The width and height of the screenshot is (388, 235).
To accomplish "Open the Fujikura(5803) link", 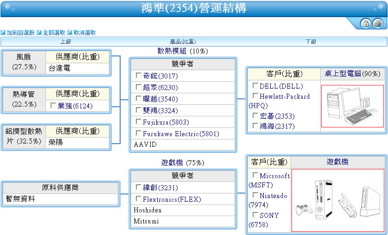I will pos(166,122).
